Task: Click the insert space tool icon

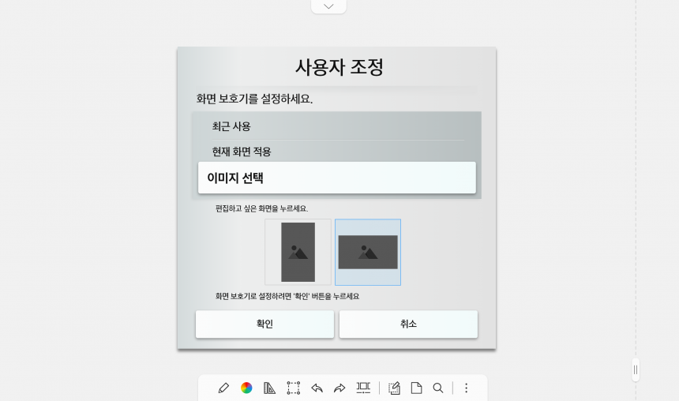Action: pyautogui.click(x=363, y=388)
